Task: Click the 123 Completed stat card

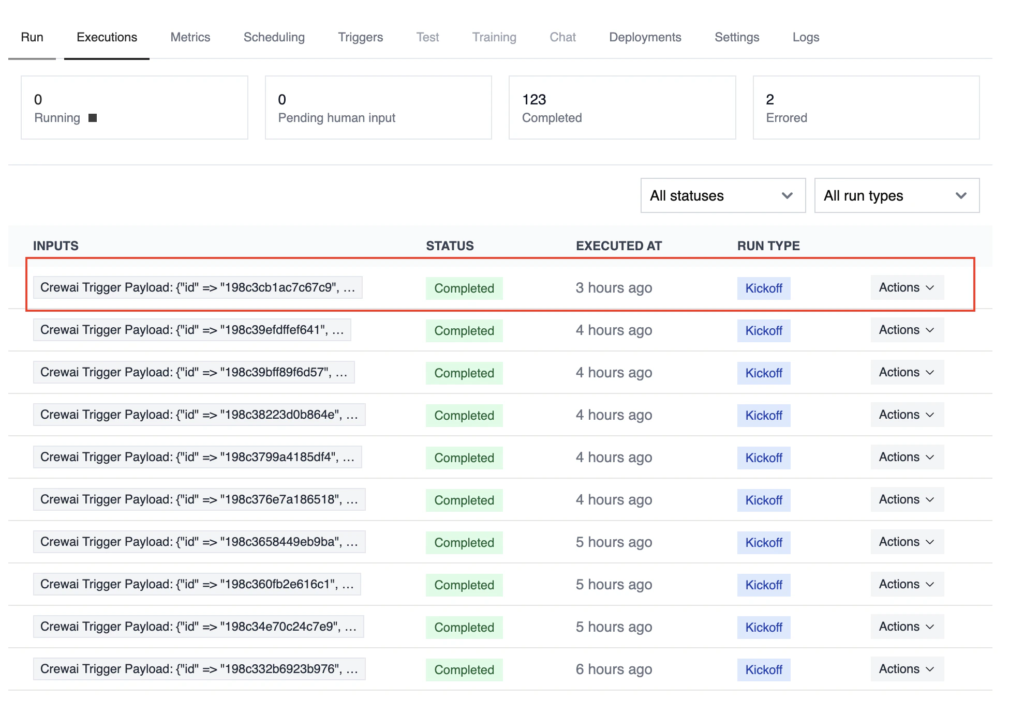Action: point(621,108)
